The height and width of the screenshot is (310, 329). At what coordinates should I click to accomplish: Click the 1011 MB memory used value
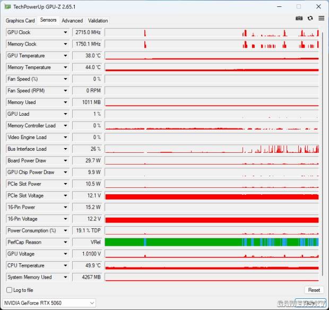(x=87, y=102)
